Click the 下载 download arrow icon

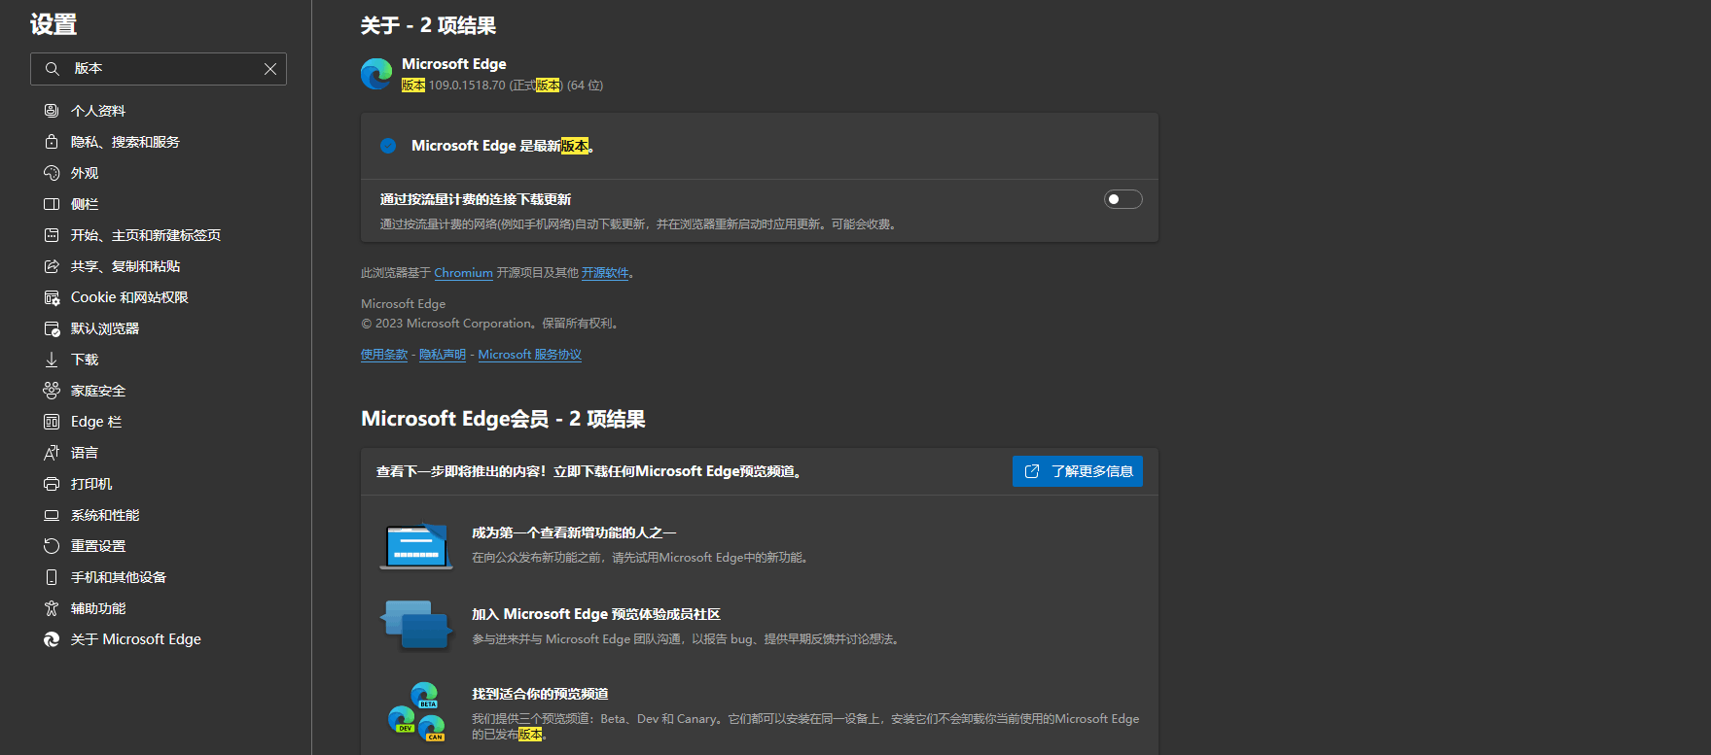52,360
